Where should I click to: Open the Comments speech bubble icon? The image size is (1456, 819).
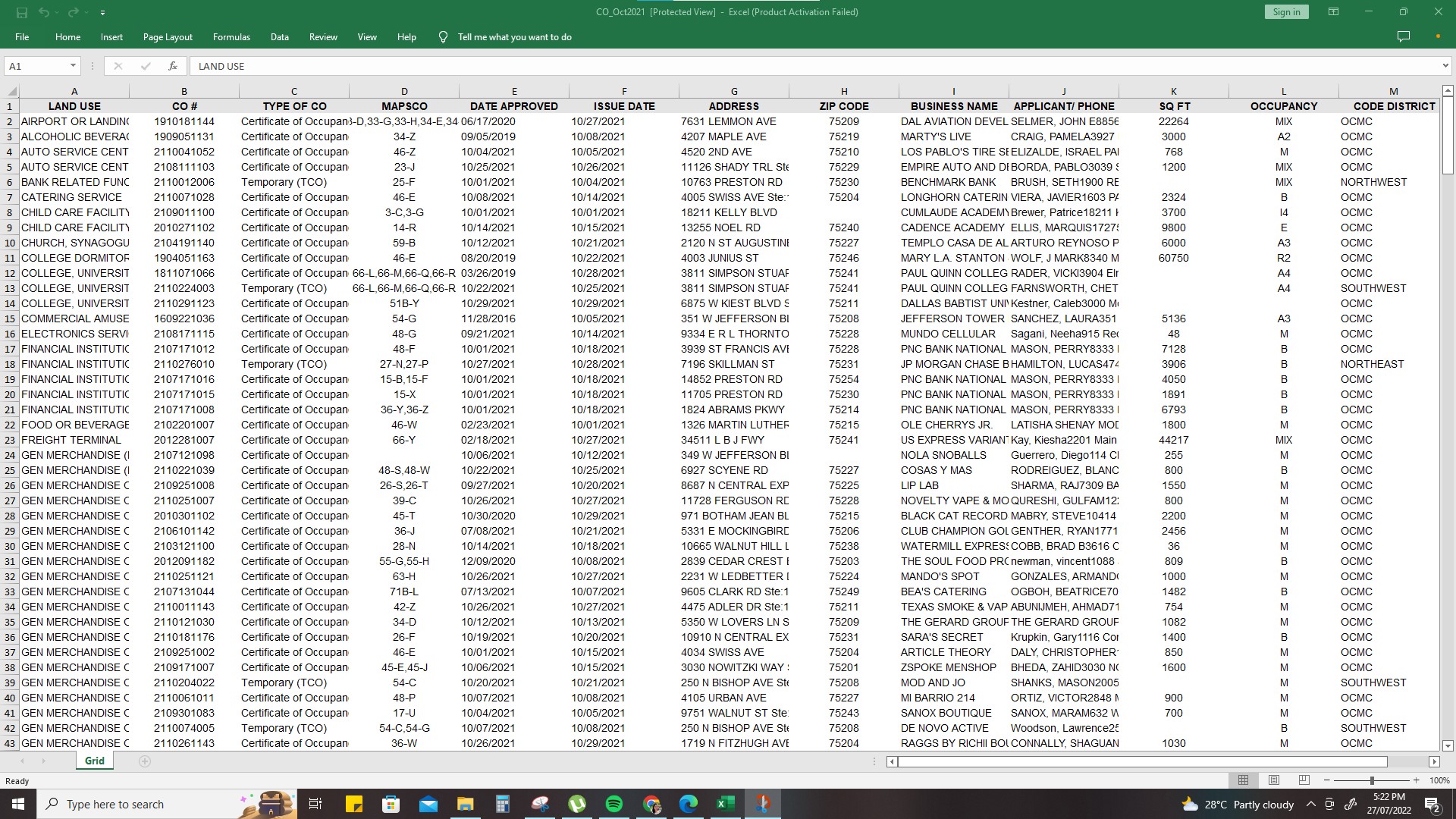point(1404,36)
